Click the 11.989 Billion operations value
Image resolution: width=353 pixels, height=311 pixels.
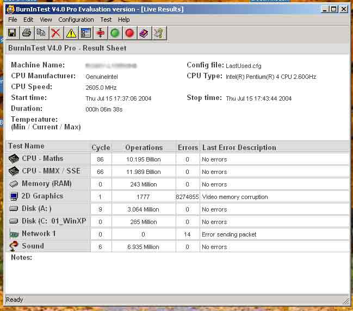(144, 172)
